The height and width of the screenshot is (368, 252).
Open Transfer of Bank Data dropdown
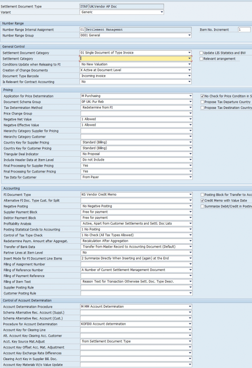(x=136, y=247)
